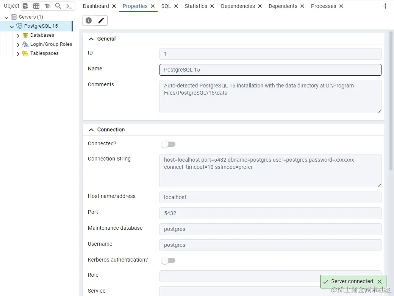
Task: Click the Name field showing PostgreSQL 15
Action: (270, 70)
